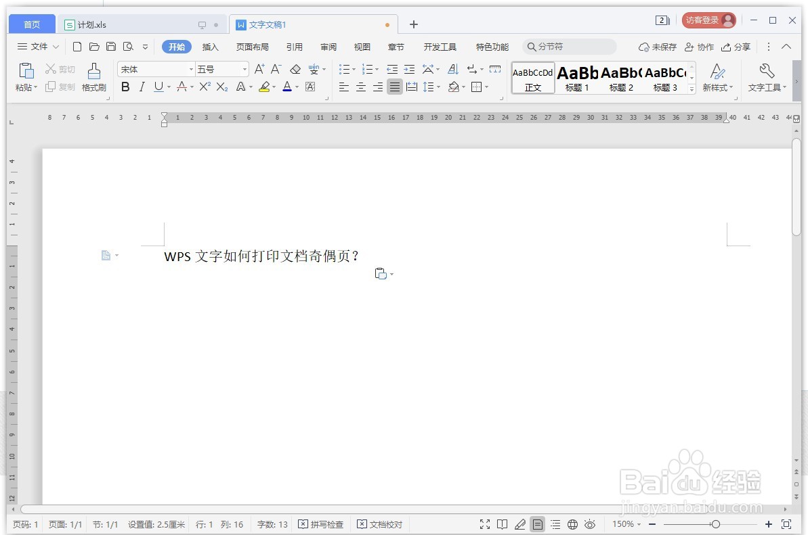The image size is (808, 535).
Task: Click the distributed alignment icon
Action: (x=411, y=87)
